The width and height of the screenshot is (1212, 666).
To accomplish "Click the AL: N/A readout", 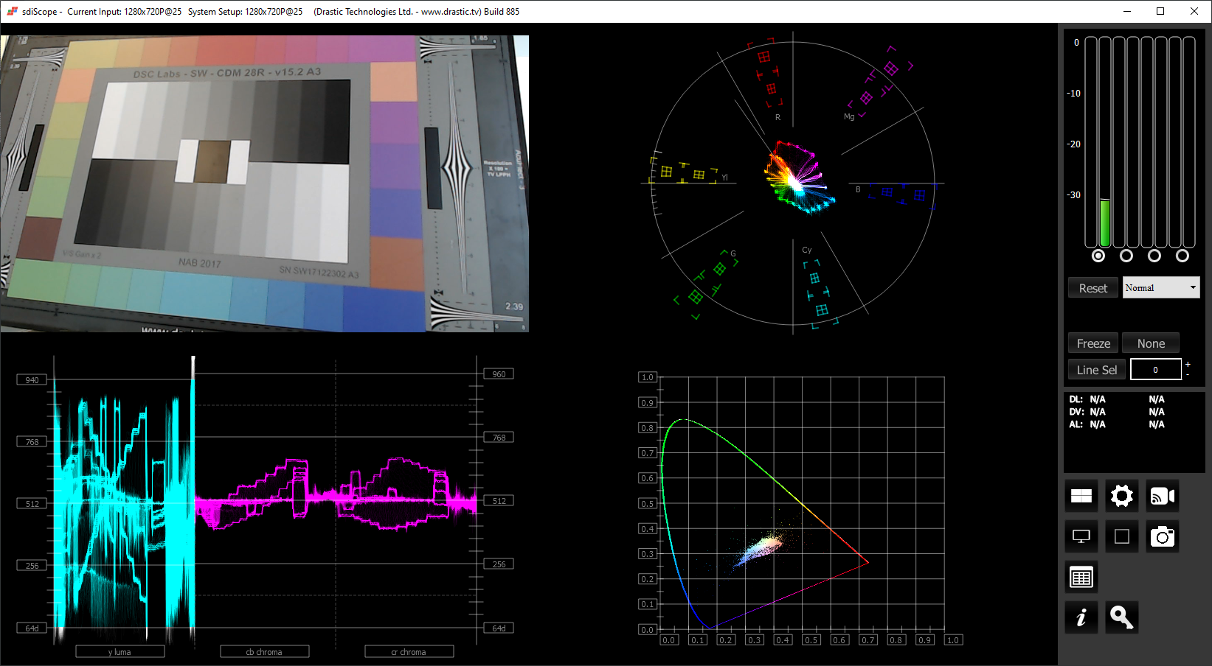I will coord(1087,424).
